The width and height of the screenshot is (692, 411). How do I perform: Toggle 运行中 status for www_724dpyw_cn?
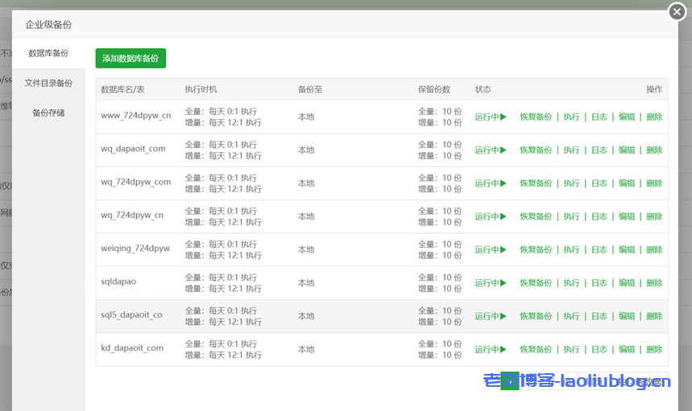click(x=490, y=117)
